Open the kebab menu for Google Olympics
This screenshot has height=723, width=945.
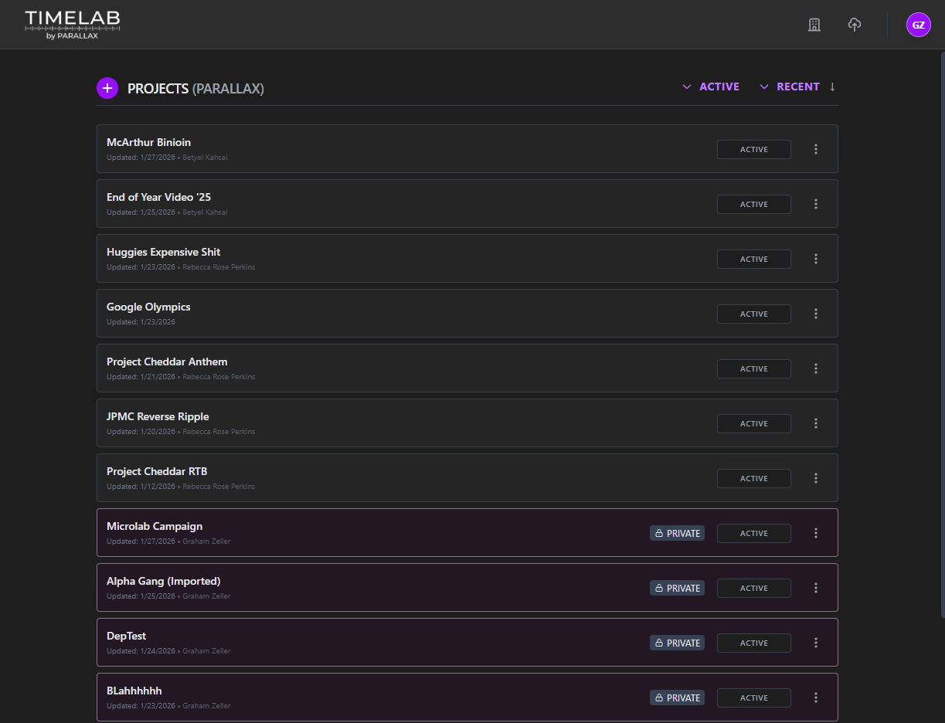pyautogui.click(x=815, y=314)
